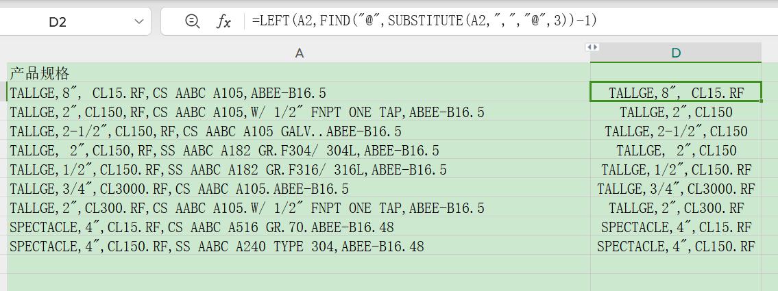The height and width of the screenshot is (291, 778).
Task: Click result cell SPECTACLE,4",CL150.RF in column D
Action: [x=676, y=245]
